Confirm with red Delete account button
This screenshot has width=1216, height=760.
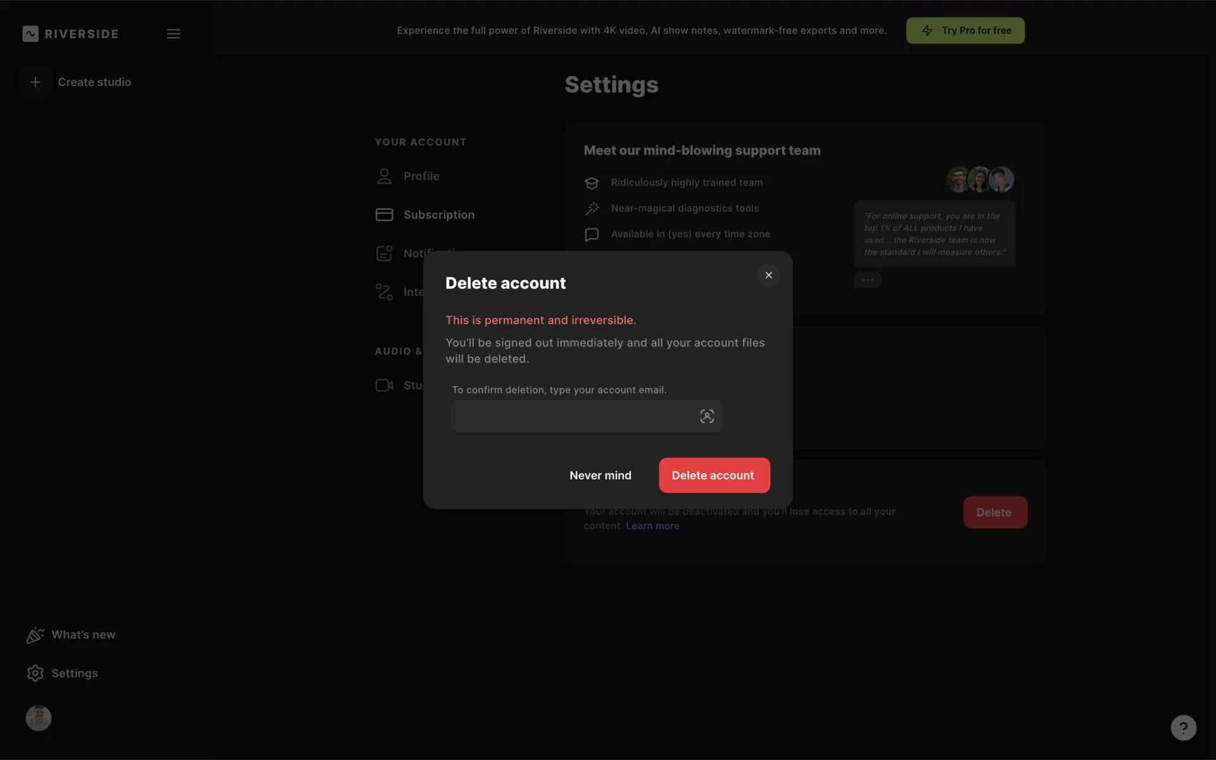[714, 475]
